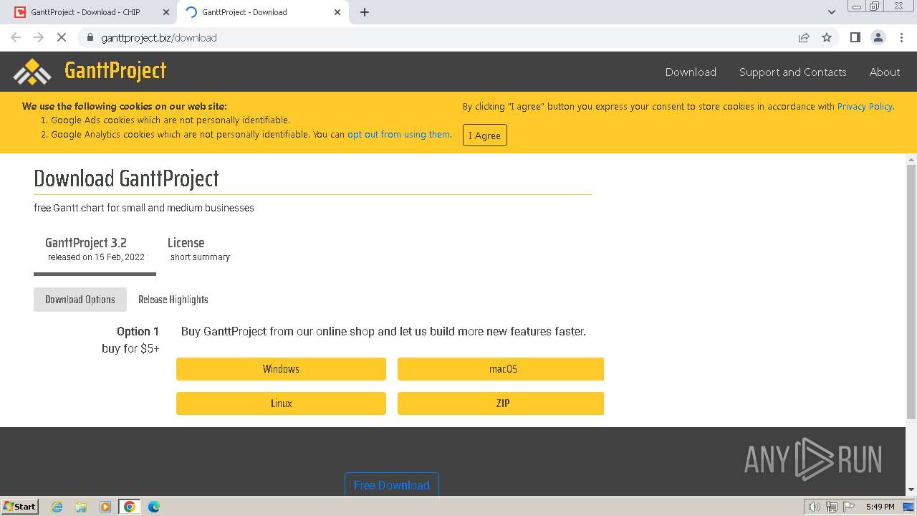Select the Download Options tab
The height and width of the screenshot is (516, 917).
click(x=80, y=300)
